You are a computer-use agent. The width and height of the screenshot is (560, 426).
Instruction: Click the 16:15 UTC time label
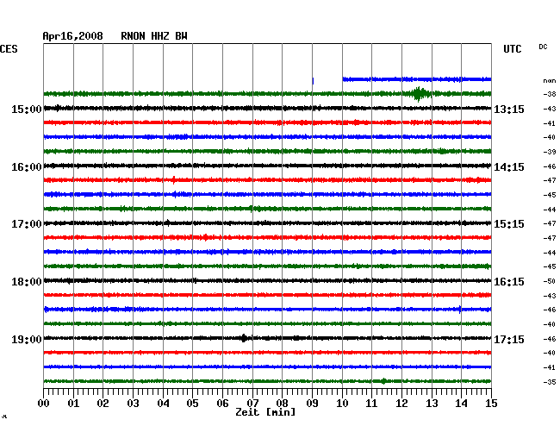509,282
